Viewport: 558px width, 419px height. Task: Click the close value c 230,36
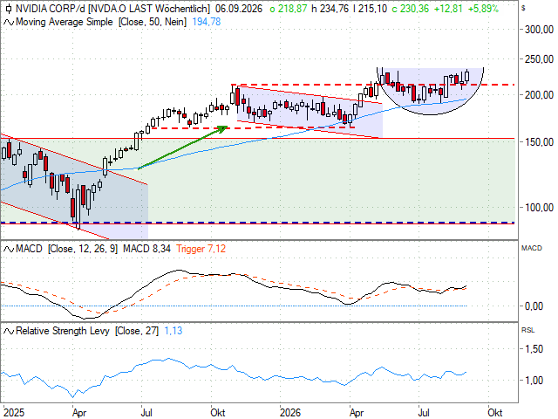coord(411,9)
